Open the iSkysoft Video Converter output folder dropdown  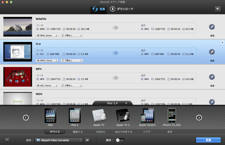tap(59, 140)
